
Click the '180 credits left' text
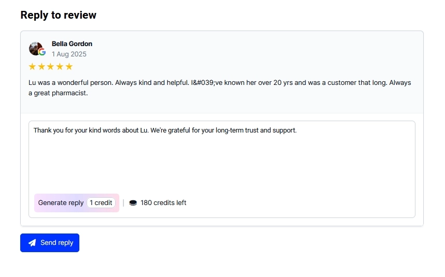(163, 203)
